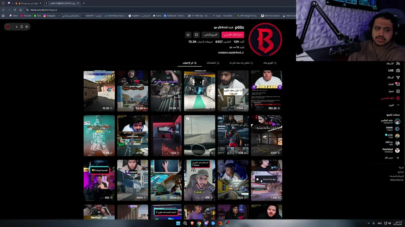Open Profile item in the sidebar
Image resolution: width=405 pixels, height=227 pixels.
[x=390, y=98]
